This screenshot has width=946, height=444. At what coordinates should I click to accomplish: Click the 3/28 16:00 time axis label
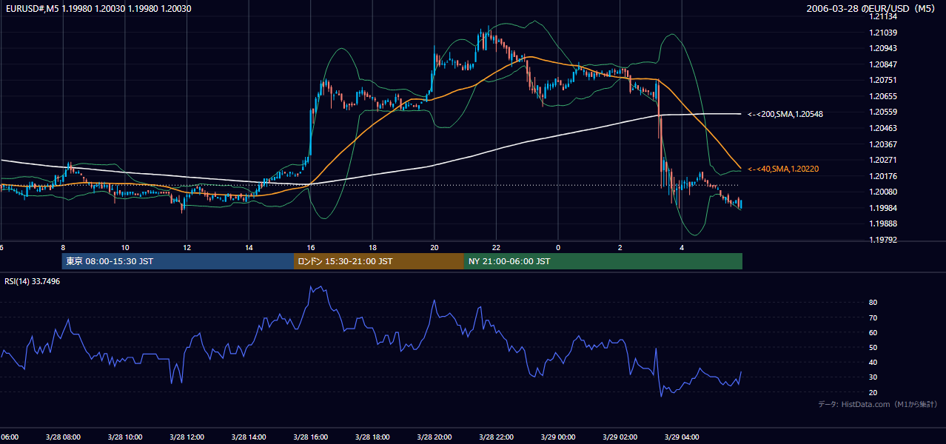(310, 437)
